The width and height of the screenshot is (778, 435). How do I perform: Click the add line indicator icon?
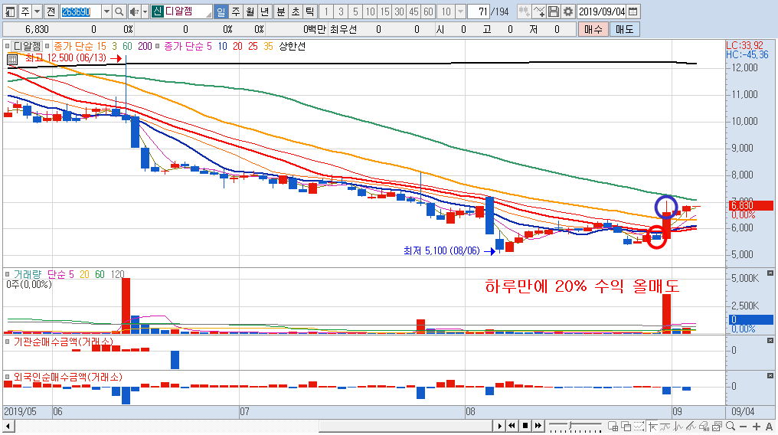pos(539,11)
